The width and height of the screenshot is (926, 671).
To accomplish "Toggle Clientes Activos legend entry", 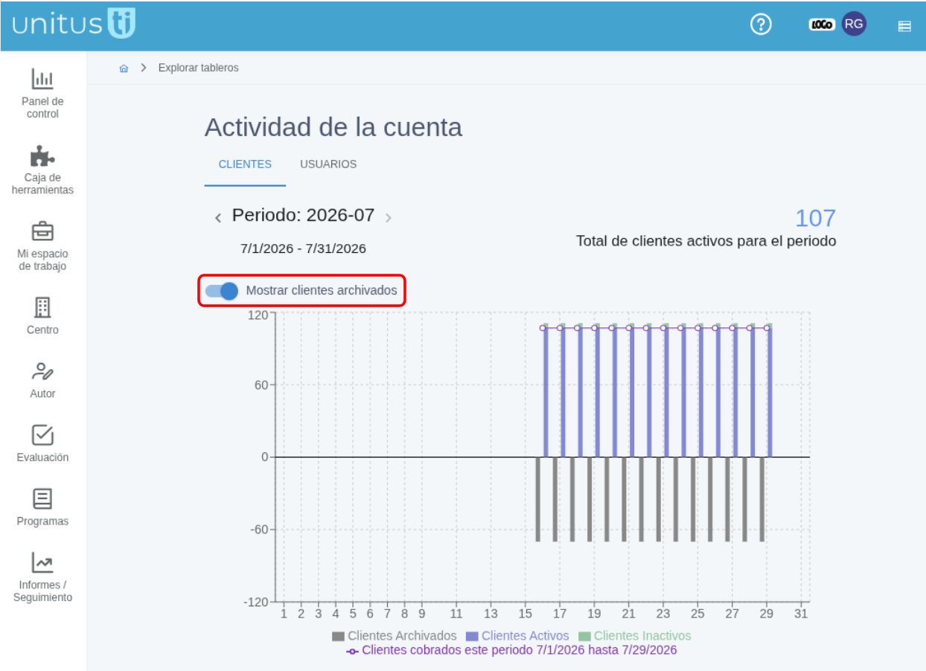I will pos(517,636).
